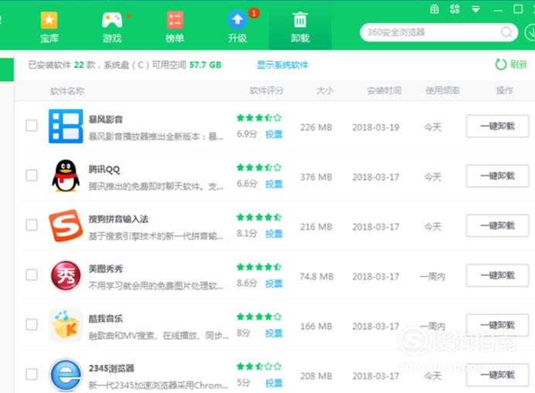Click 投票 link for 美图秀秀
Image resolution: width=535 pixels, height=393 pixels.
coord(274,283)
